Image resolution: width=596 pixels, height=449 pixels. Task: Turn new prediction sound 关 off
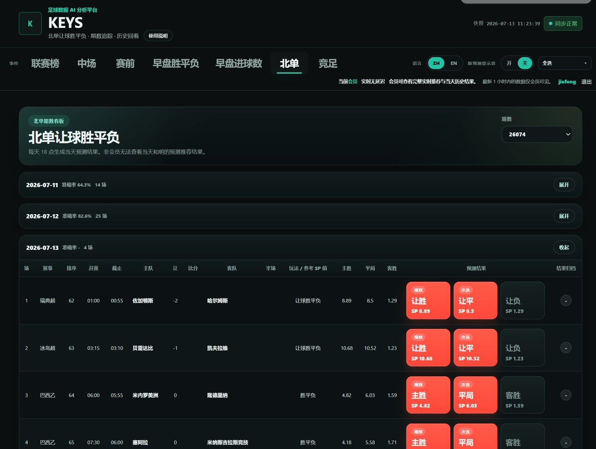point(525,63)
